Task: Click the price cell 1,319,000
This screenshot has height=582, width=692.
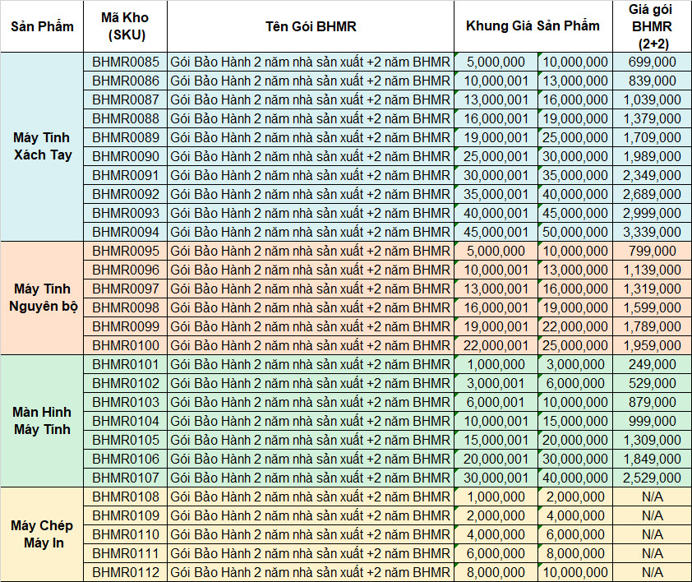Action: (652, 289)
